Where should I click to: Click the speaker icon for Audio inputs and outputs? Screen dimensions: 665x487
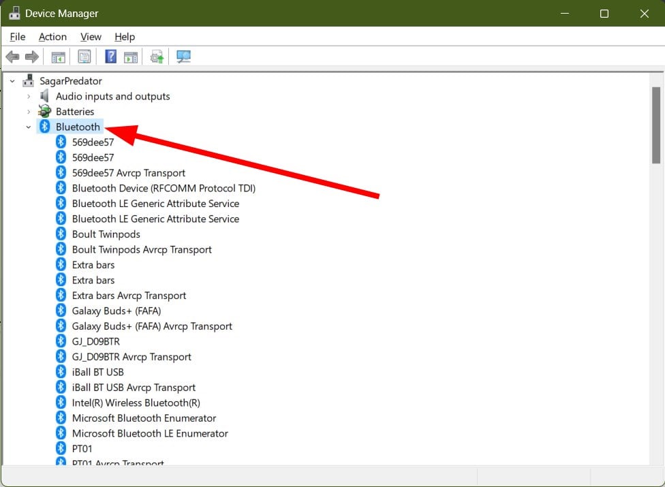(x=44, y=96)
